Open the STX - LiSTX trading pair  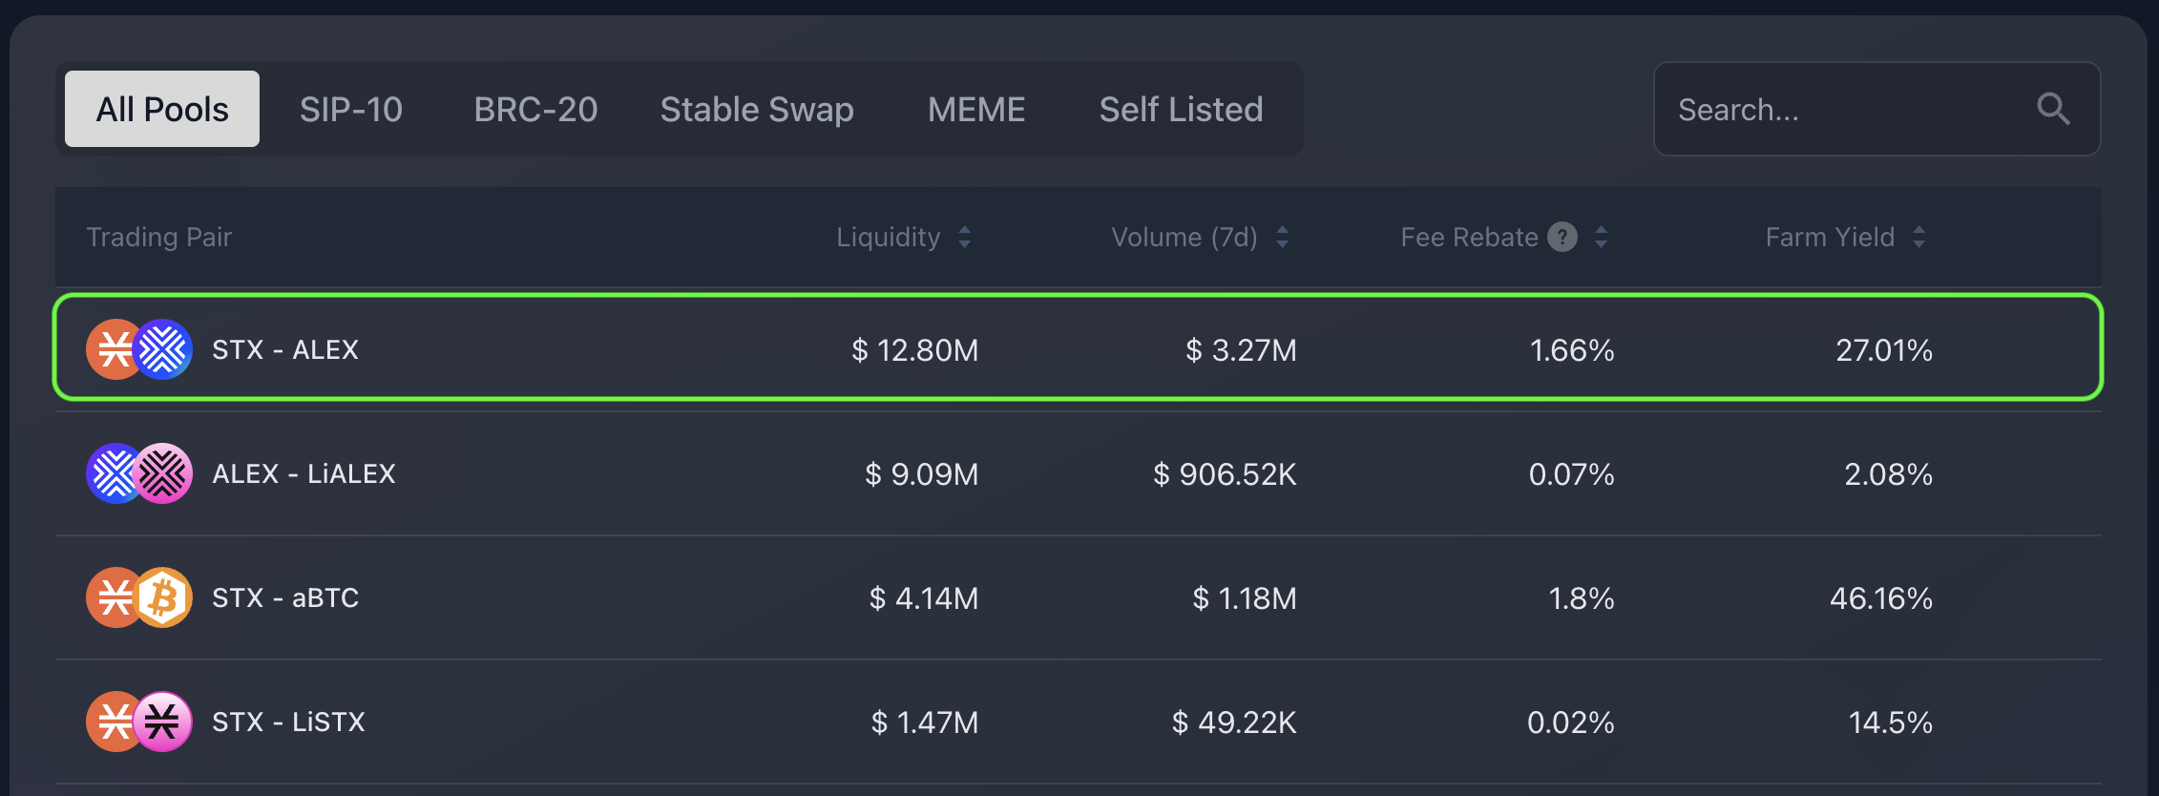pos(288,722)
